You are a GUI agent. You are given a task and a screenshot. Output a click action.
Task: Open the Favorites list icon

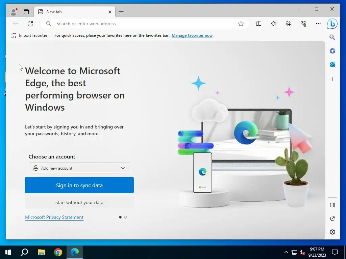[274, 24]
